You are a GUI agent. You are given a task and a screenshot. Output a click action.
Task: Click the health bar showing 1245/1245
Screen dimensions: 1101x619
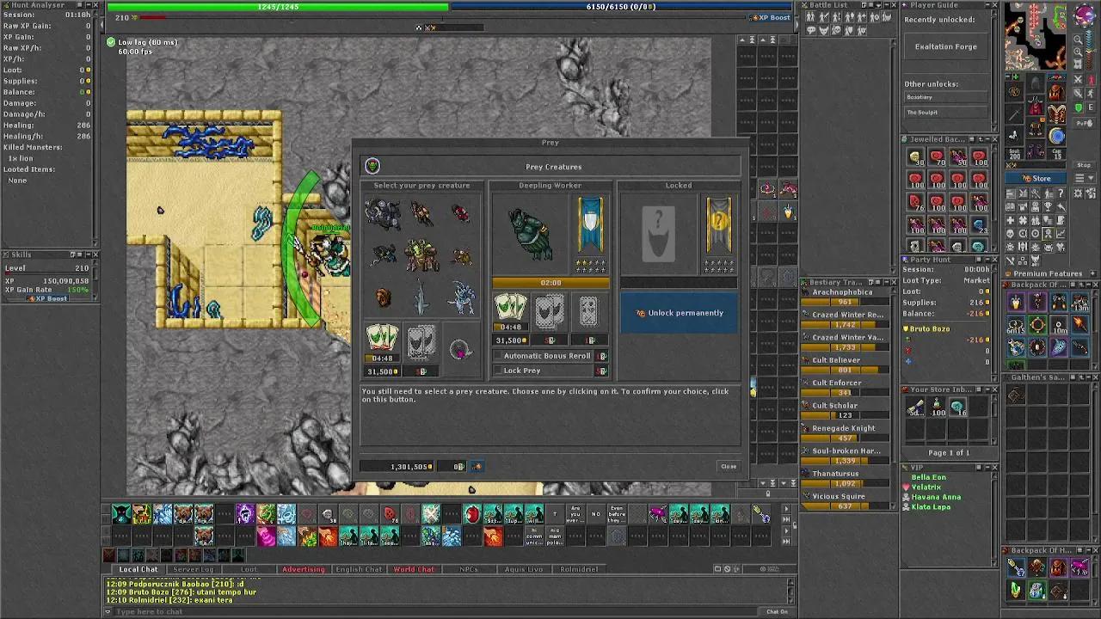[x=278, y=7]
